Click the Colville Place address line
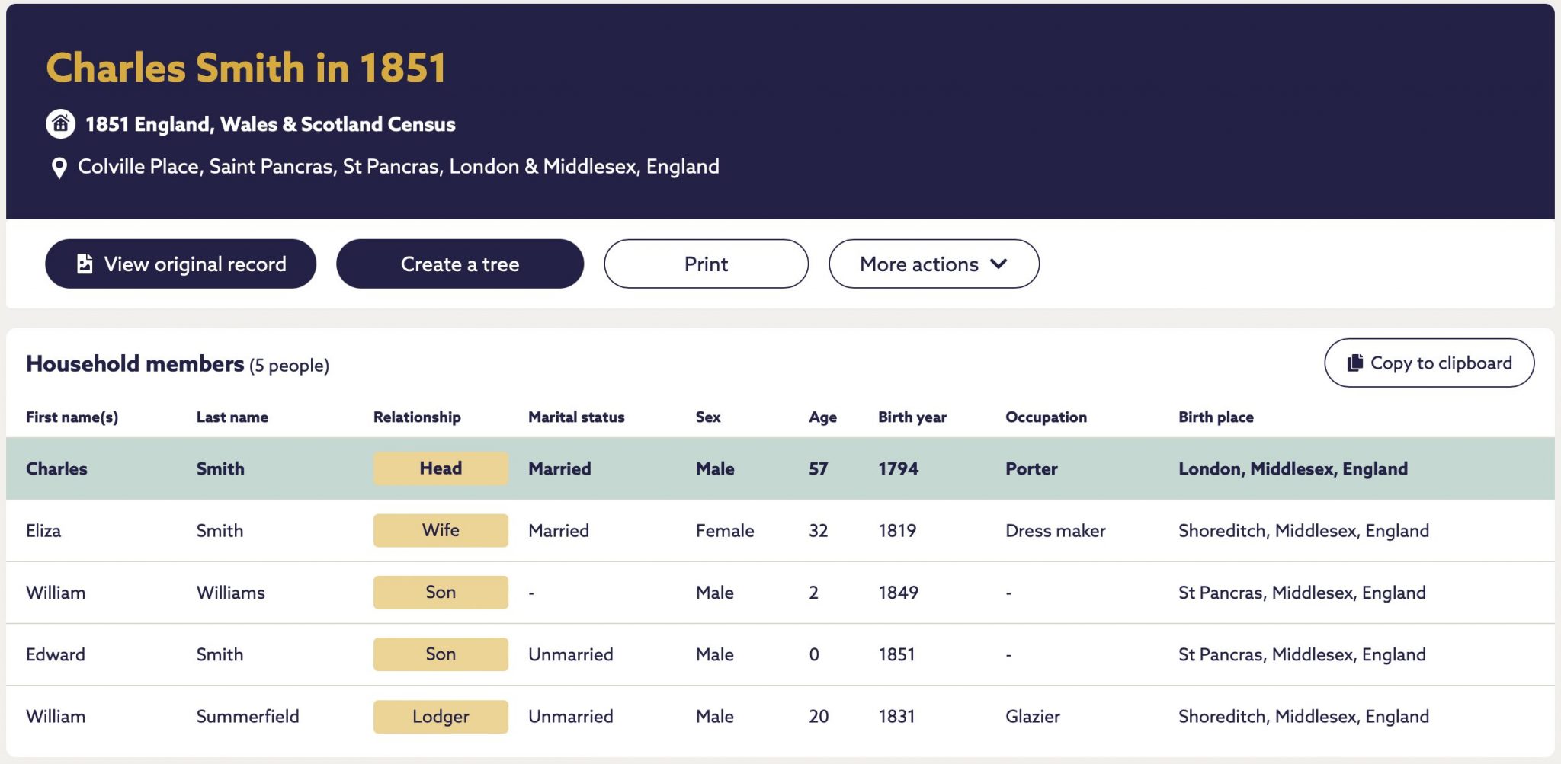 pyautogui.click(x=398, y=166)
